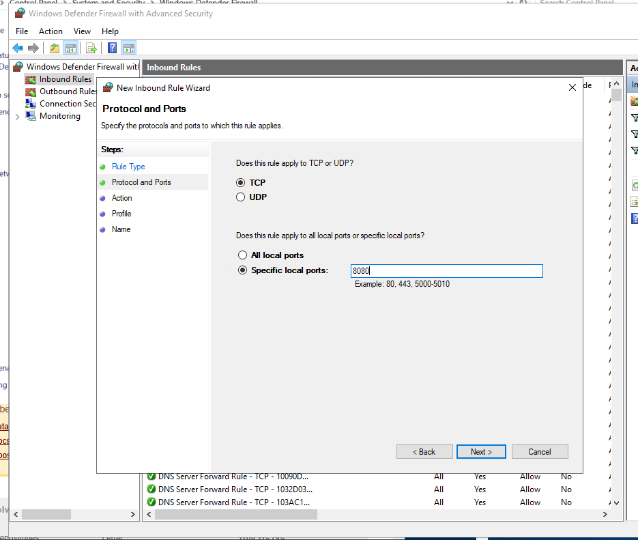Click green check icon of DNS rule 1032D03
Viewport: 638px width, 540px height.
[151, 489]
